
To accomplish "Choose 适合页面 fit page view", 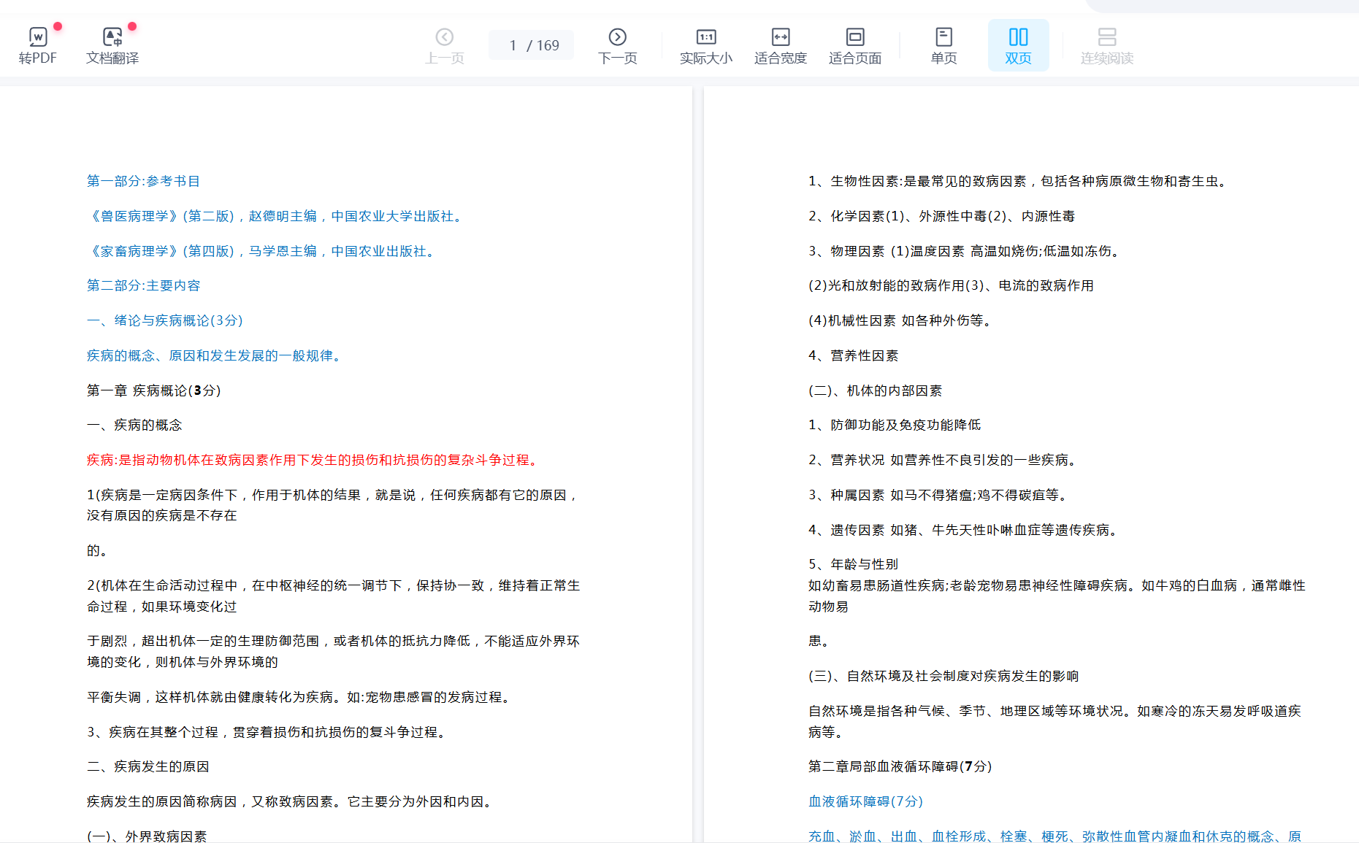I will [854, 45].
